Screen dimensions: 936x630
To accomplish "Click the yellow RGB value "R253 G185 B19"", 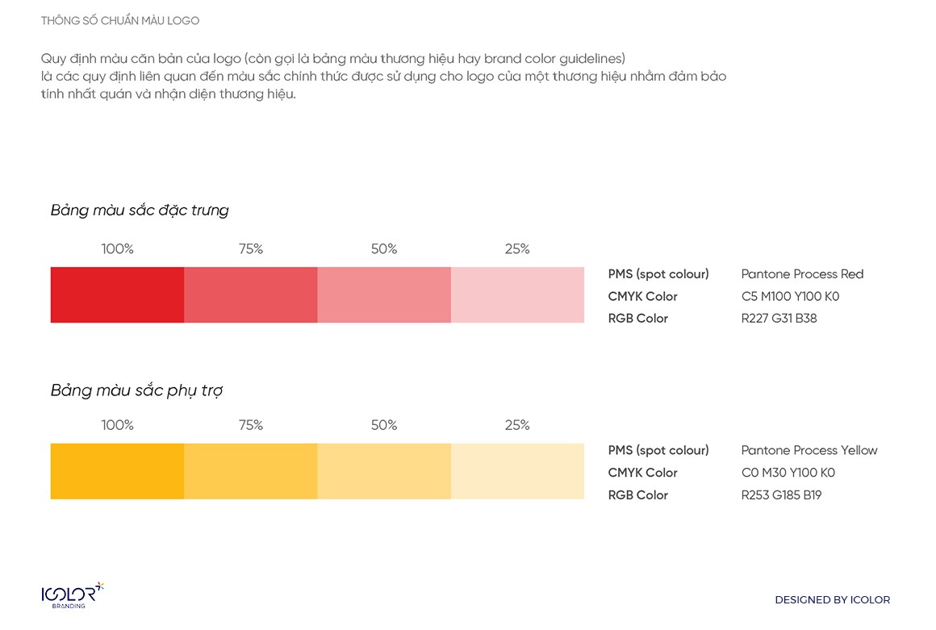I will pos(781,495).
